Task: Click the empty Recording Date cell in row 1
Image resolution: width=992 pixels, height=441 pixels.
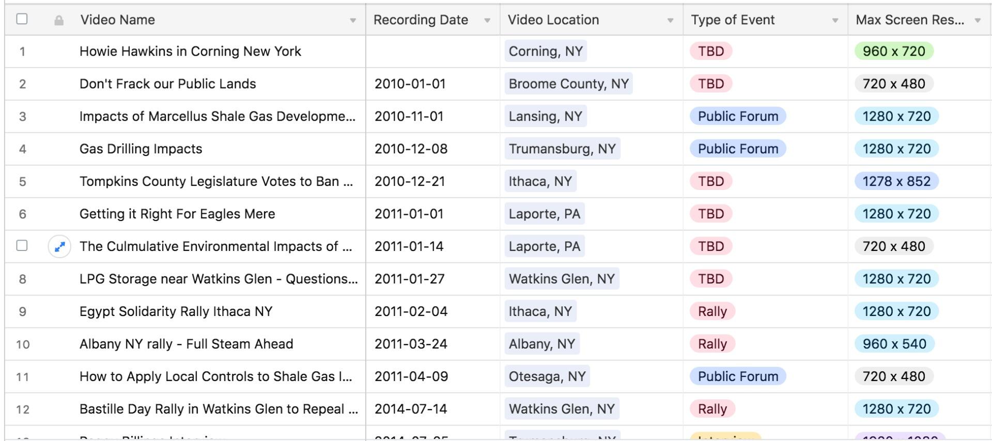Action: (432, 52)
